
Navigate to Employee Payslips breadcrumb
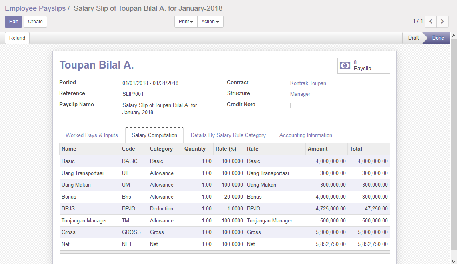pos(35,8)
